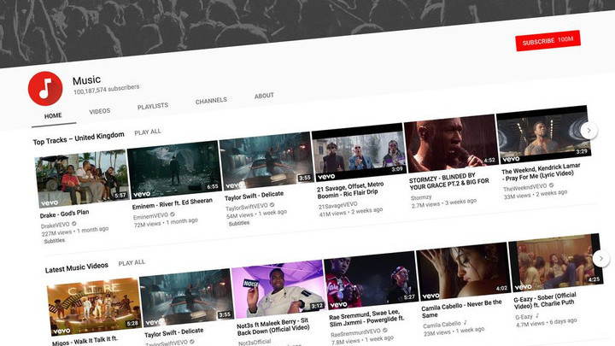Click The Weeknd Pray For Me title
The width and height of the screenshot is (615, 346).
click(541, 173)
